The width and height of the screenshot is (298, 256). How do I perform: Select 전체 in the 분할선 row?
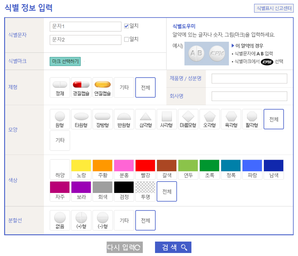click(145, 220)
